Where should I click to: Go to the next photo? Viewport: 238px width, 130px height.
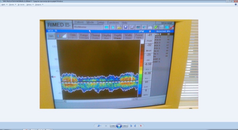pos(125,126)
